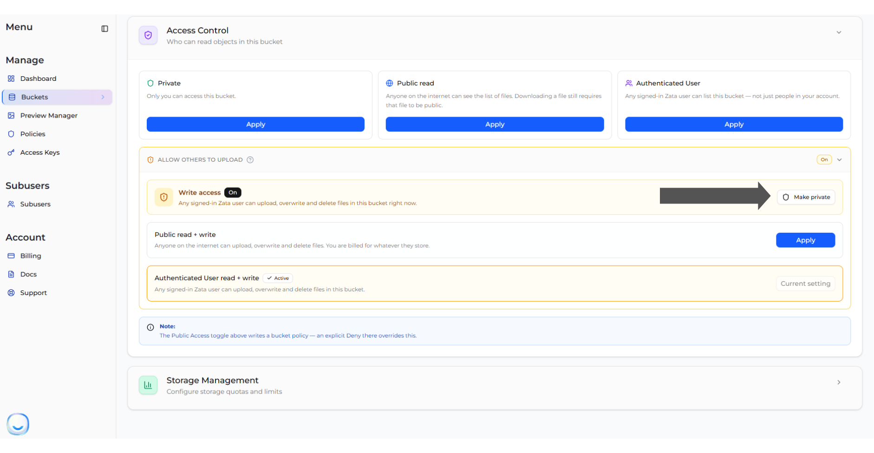This screenshot has height=453, width=874.
Task: Click the Docs file icon
Action: pyautogui.click(x=11, y=274)
